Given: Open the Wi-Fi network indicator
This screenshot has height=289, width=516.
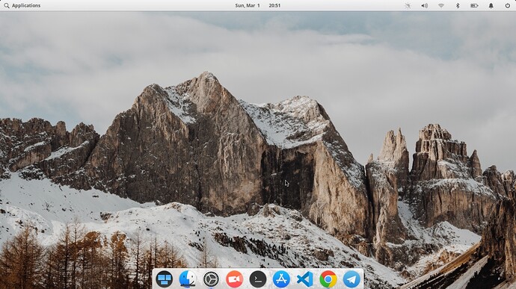Looking at the screenshot, I should tap(441, 5).
